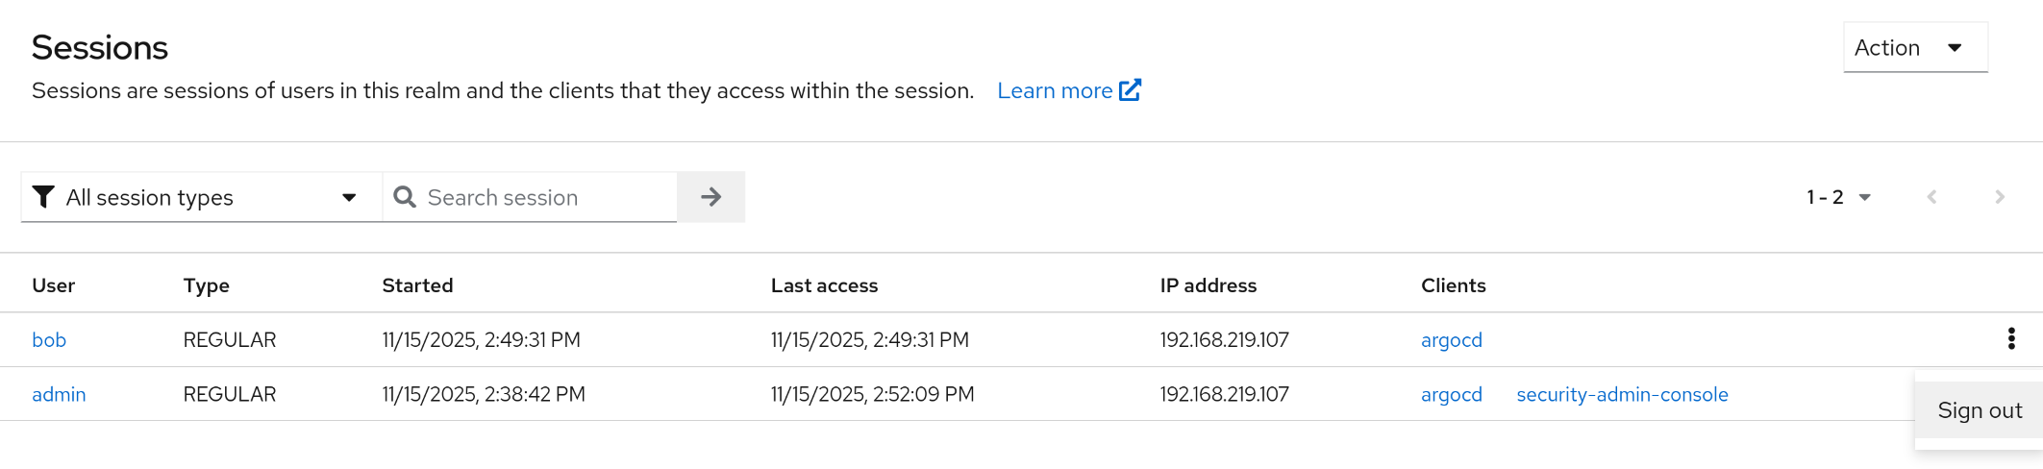This screenshot has height=469, width=2043.
Task: Go to the next page of sessions
Action: click(x=2000, y=197)
